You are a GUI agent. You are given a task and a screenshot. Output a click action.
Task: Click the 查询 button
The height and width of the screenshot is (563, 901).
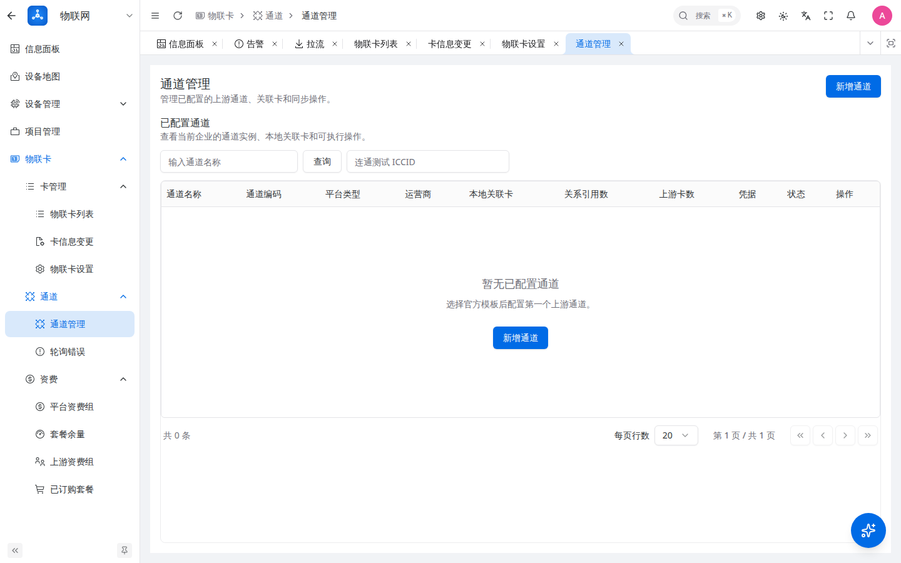[322, 161]
